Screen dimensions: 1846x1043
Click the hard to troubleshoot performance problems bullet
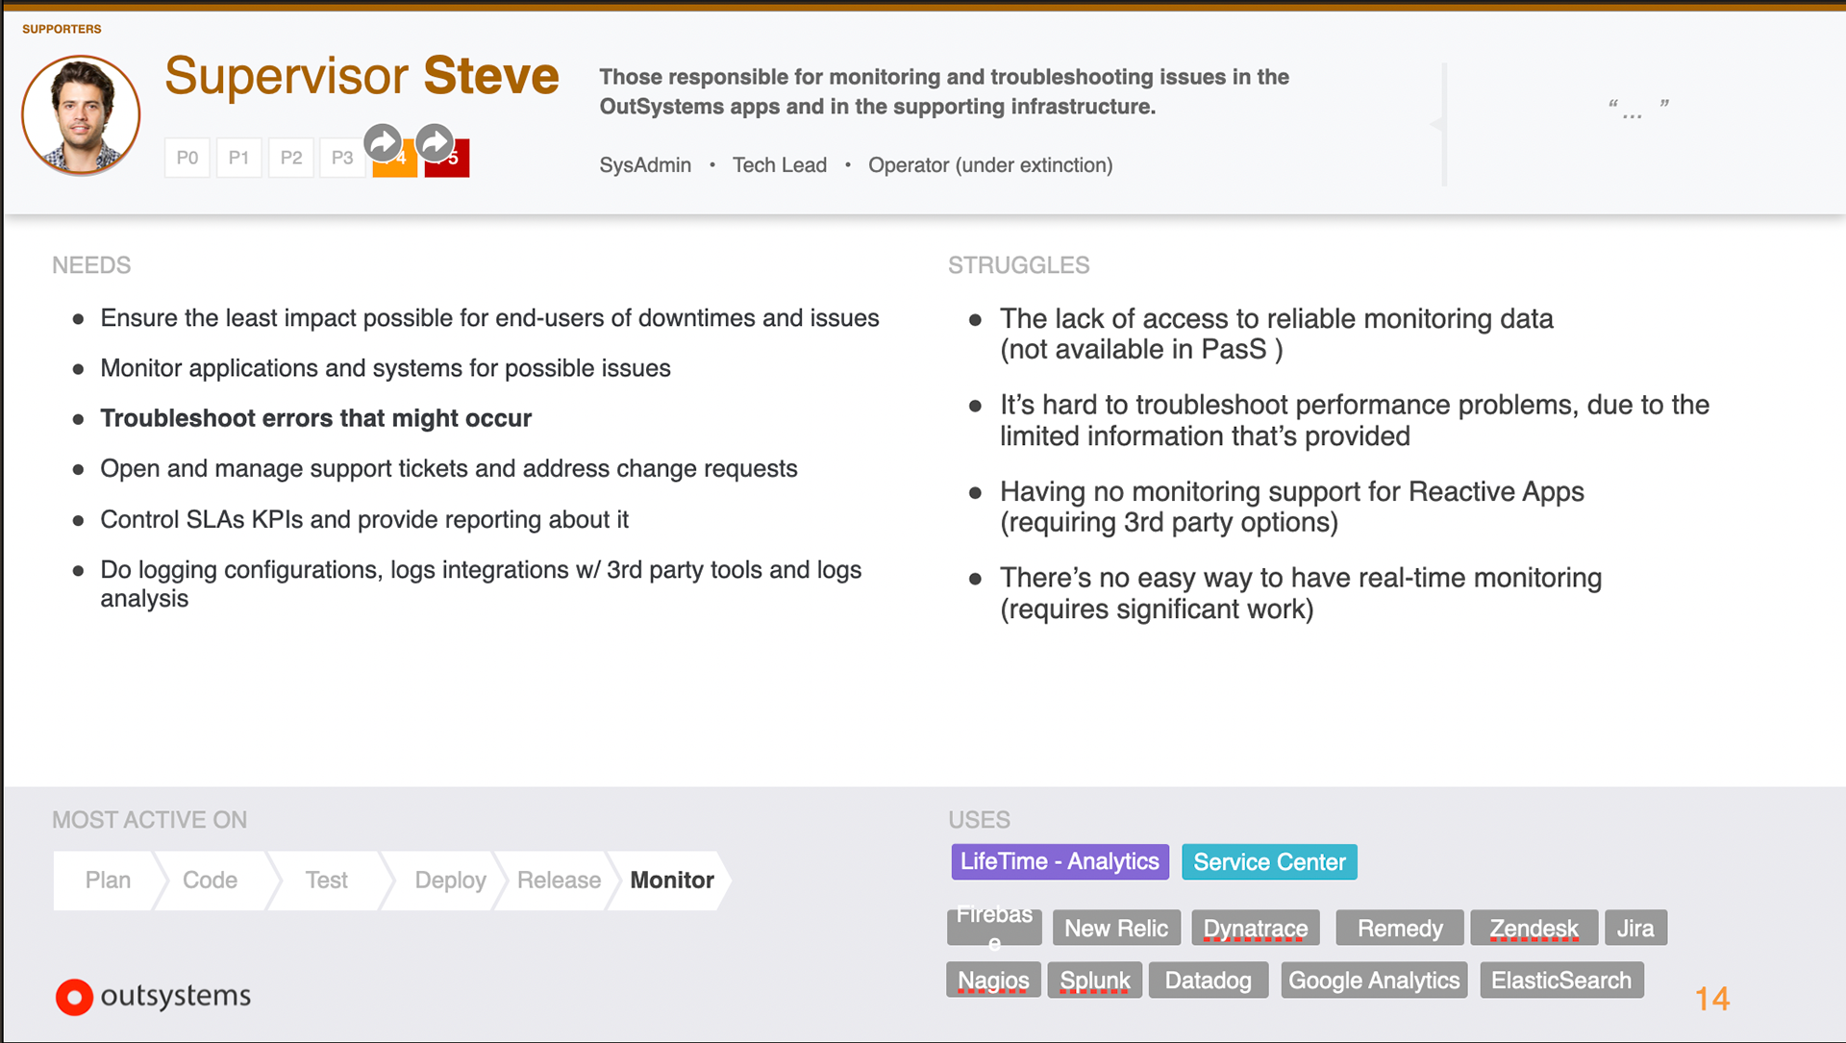[x=1355, y=420]
